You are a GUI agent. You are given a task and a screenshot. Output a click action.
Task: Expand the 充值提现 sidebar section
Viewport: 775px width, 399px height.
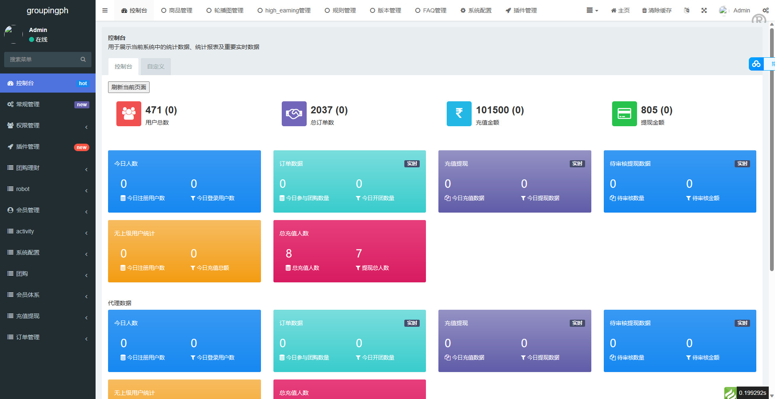(48, 316)
